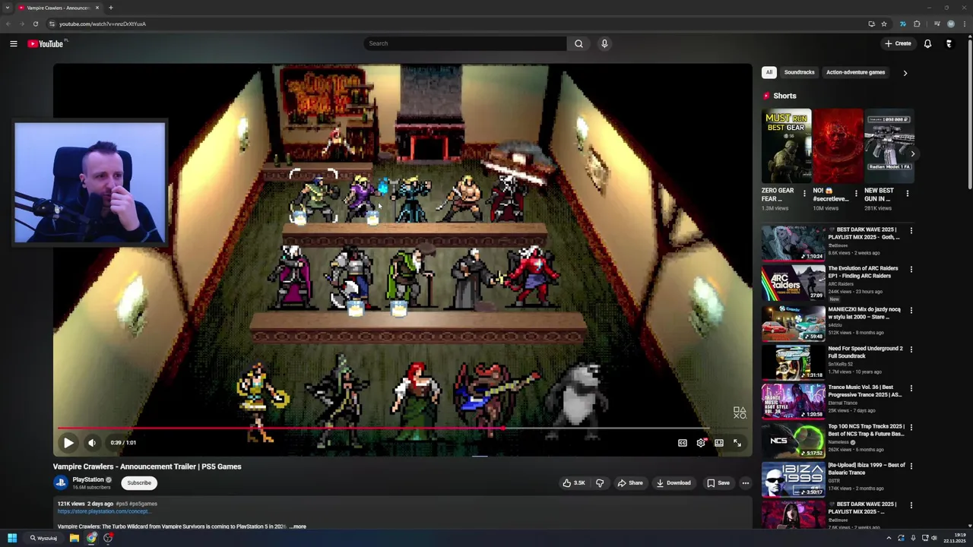
Task: Show more filter chips arrow
Action: 905,73
